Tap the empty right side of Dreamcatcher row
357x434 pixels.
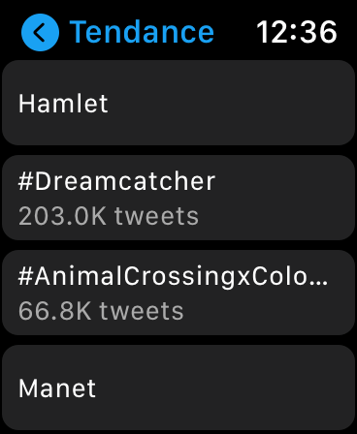[x=284, y=198]
